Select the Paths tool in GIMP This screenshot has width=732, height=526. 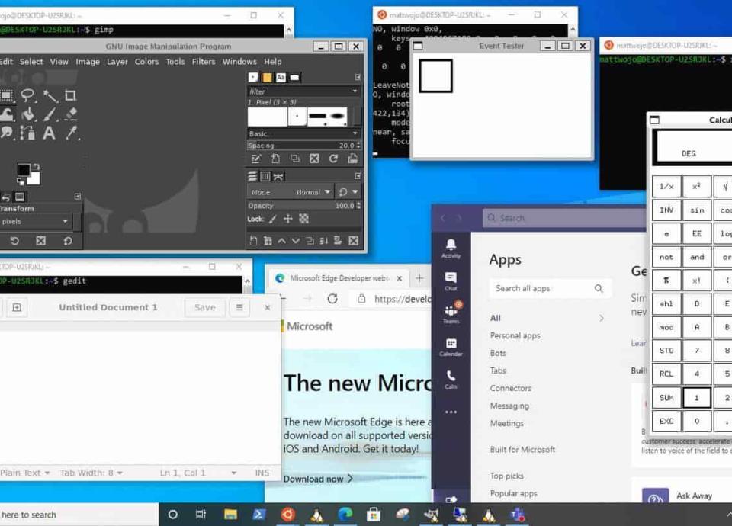coord(27,133)
